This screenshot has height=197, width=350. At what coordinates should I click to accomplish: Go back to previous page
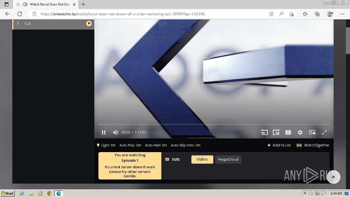[x=8, y=14]
